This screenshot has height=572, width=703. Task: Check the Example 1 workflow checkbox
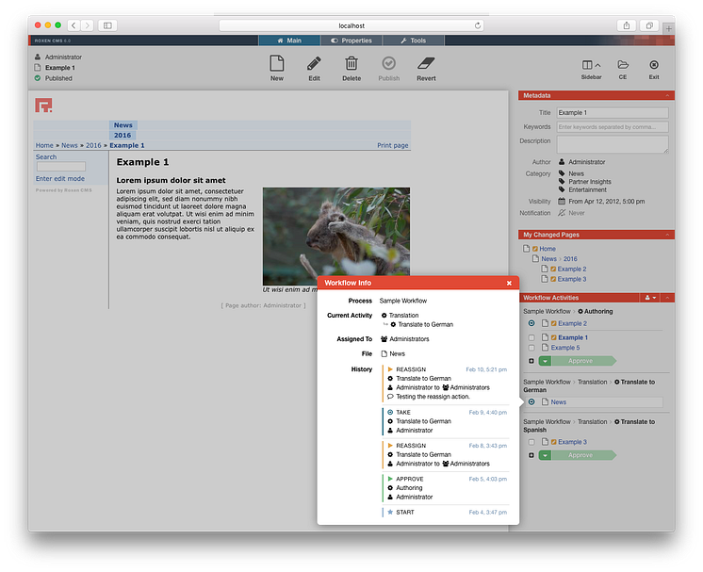(x=531, y=337)
